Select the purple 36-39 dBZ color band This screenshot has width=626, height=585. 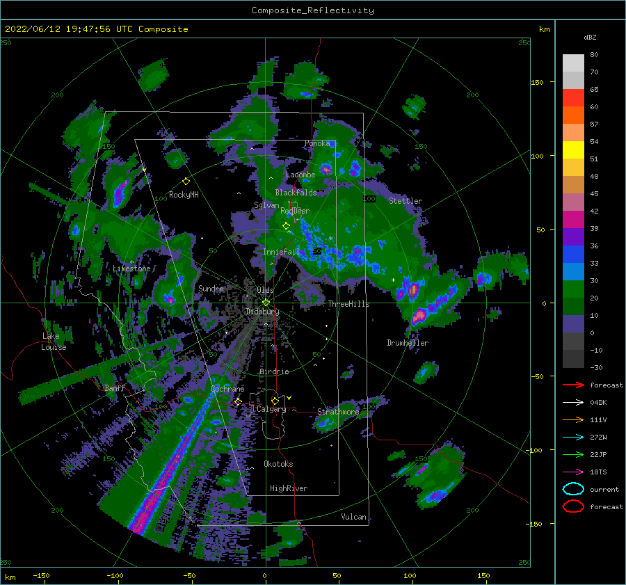coord(573,237)
